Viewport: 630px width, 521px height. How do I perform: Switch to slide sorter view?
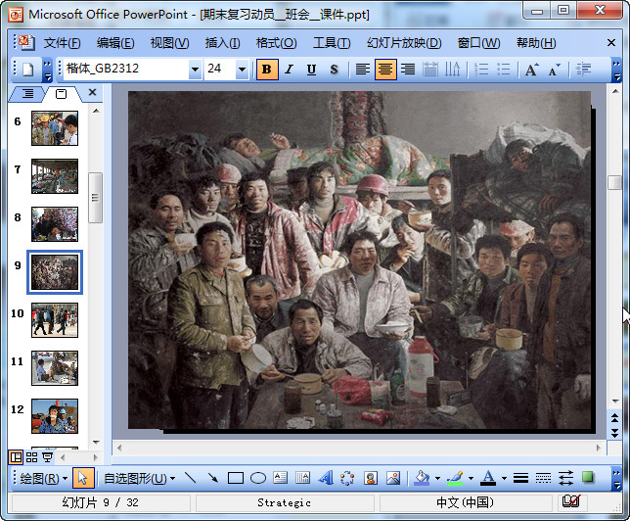pyautogui.click(x=31, y=457)
